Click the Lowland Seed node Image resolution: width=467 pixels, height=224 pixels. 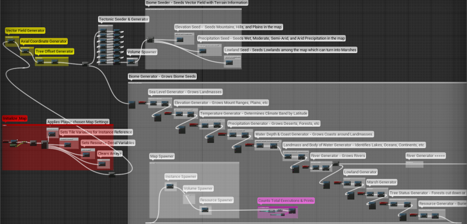[229, 62]
